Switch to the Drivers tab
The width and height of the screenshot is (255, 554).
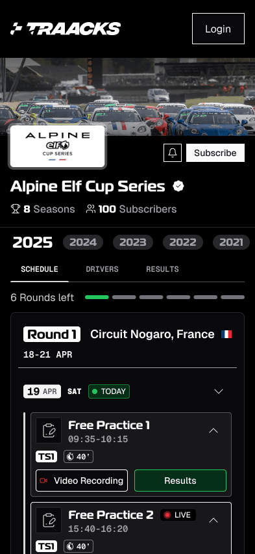tap(102, 269)
